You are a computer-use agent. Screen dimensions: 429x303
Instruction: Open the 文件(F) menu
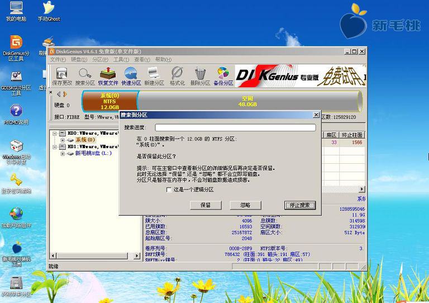pos(58,59)
